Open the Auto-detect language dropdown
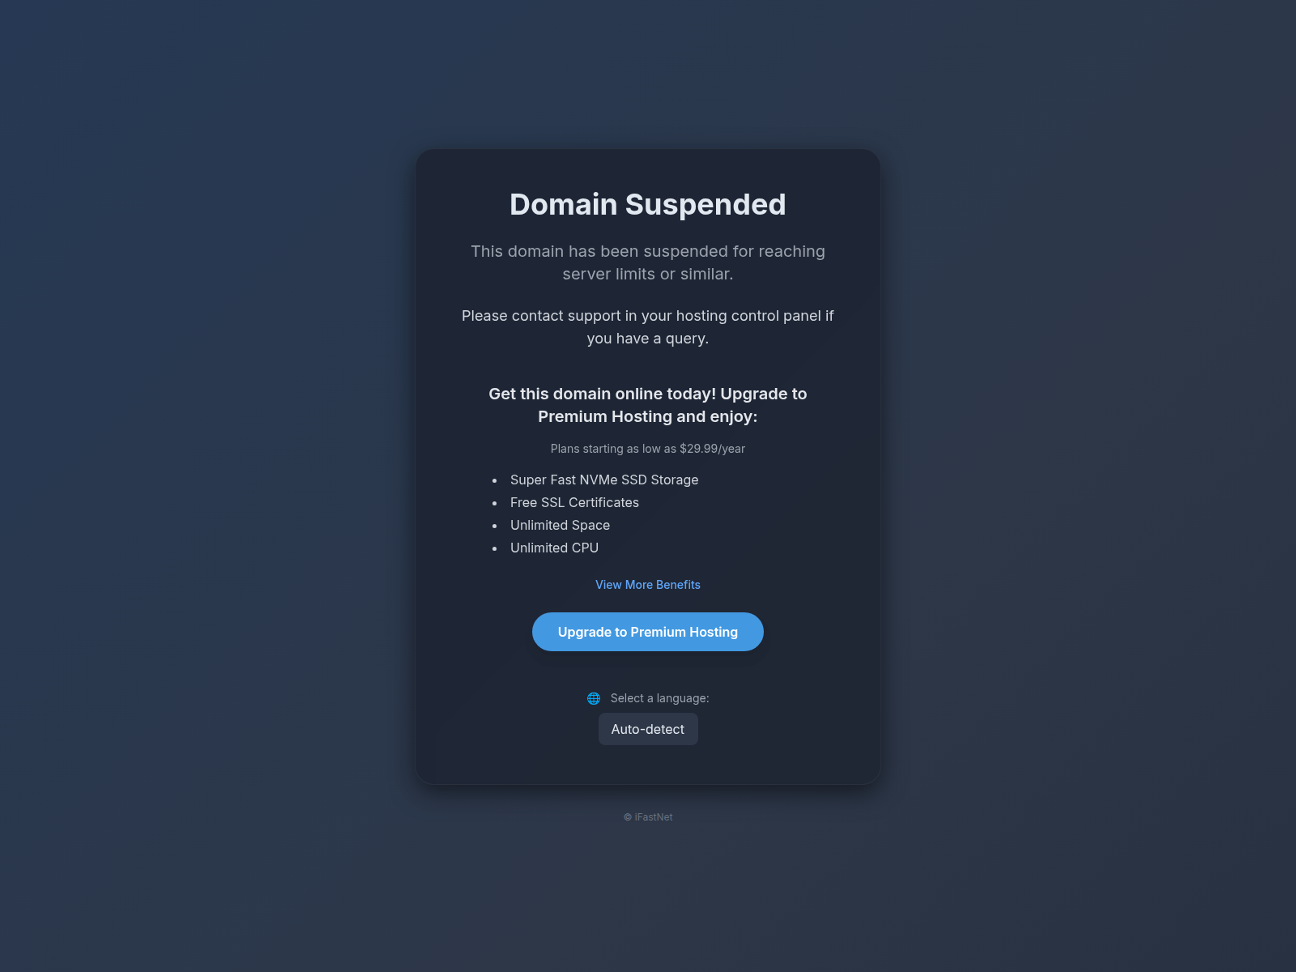Viewport: 1296px width, 972px height. (x=648, y=729)
